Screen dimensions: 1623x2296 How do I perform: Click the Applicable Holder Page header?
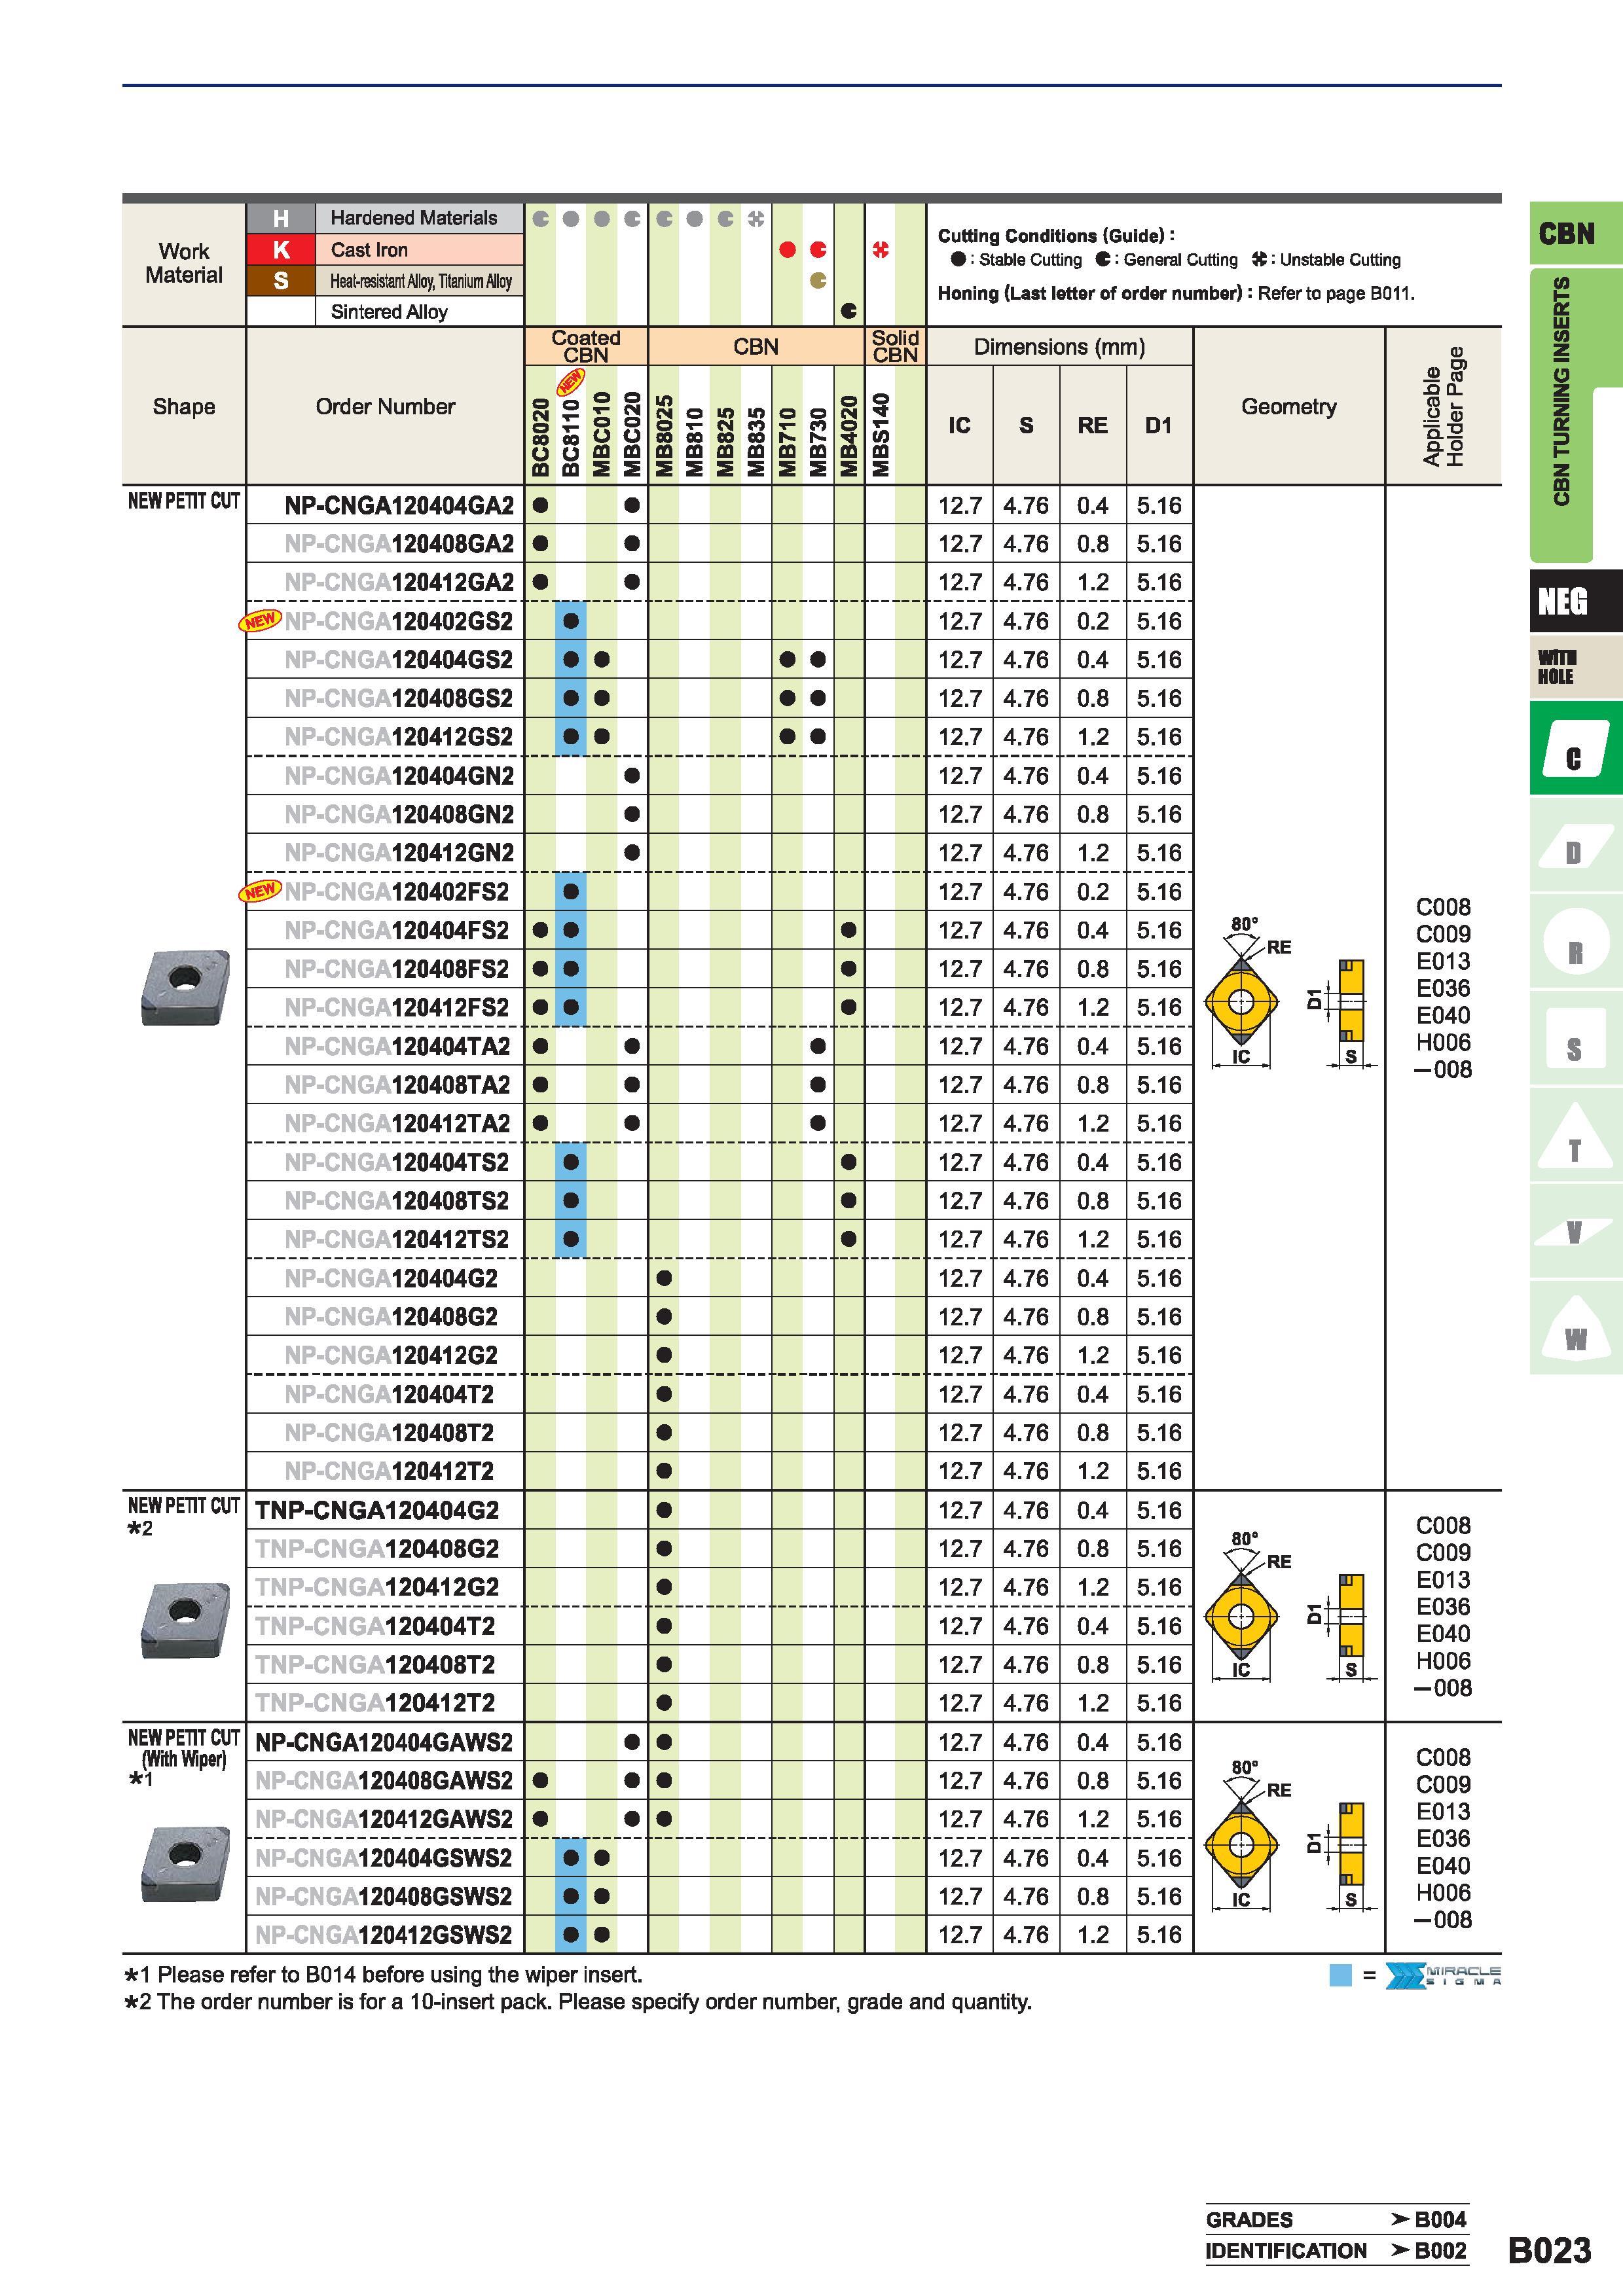click(x=1443, y=406)
